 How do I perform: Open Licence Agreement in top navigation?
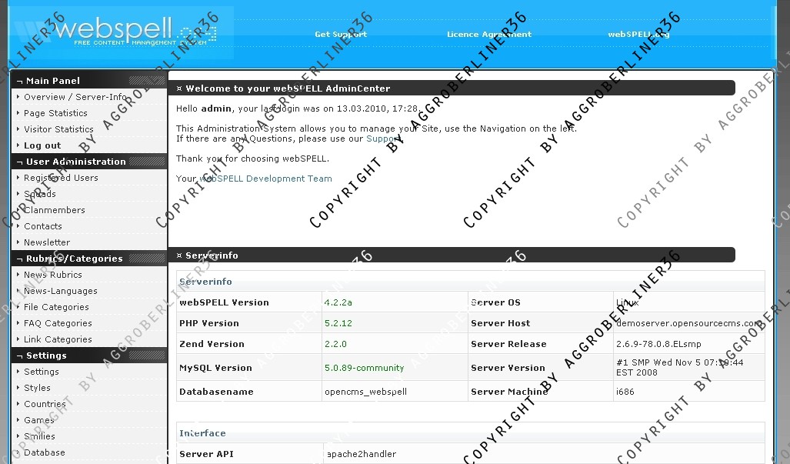pos(489,35)
